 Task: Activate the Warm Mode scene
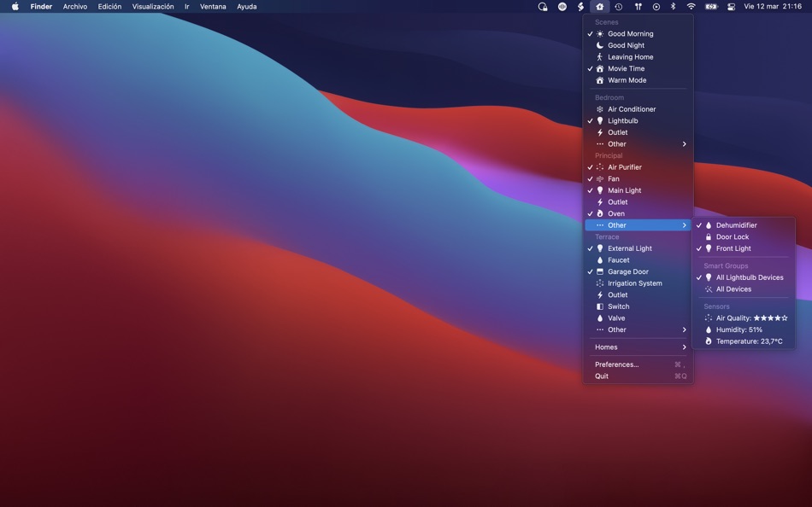(638, 80)
